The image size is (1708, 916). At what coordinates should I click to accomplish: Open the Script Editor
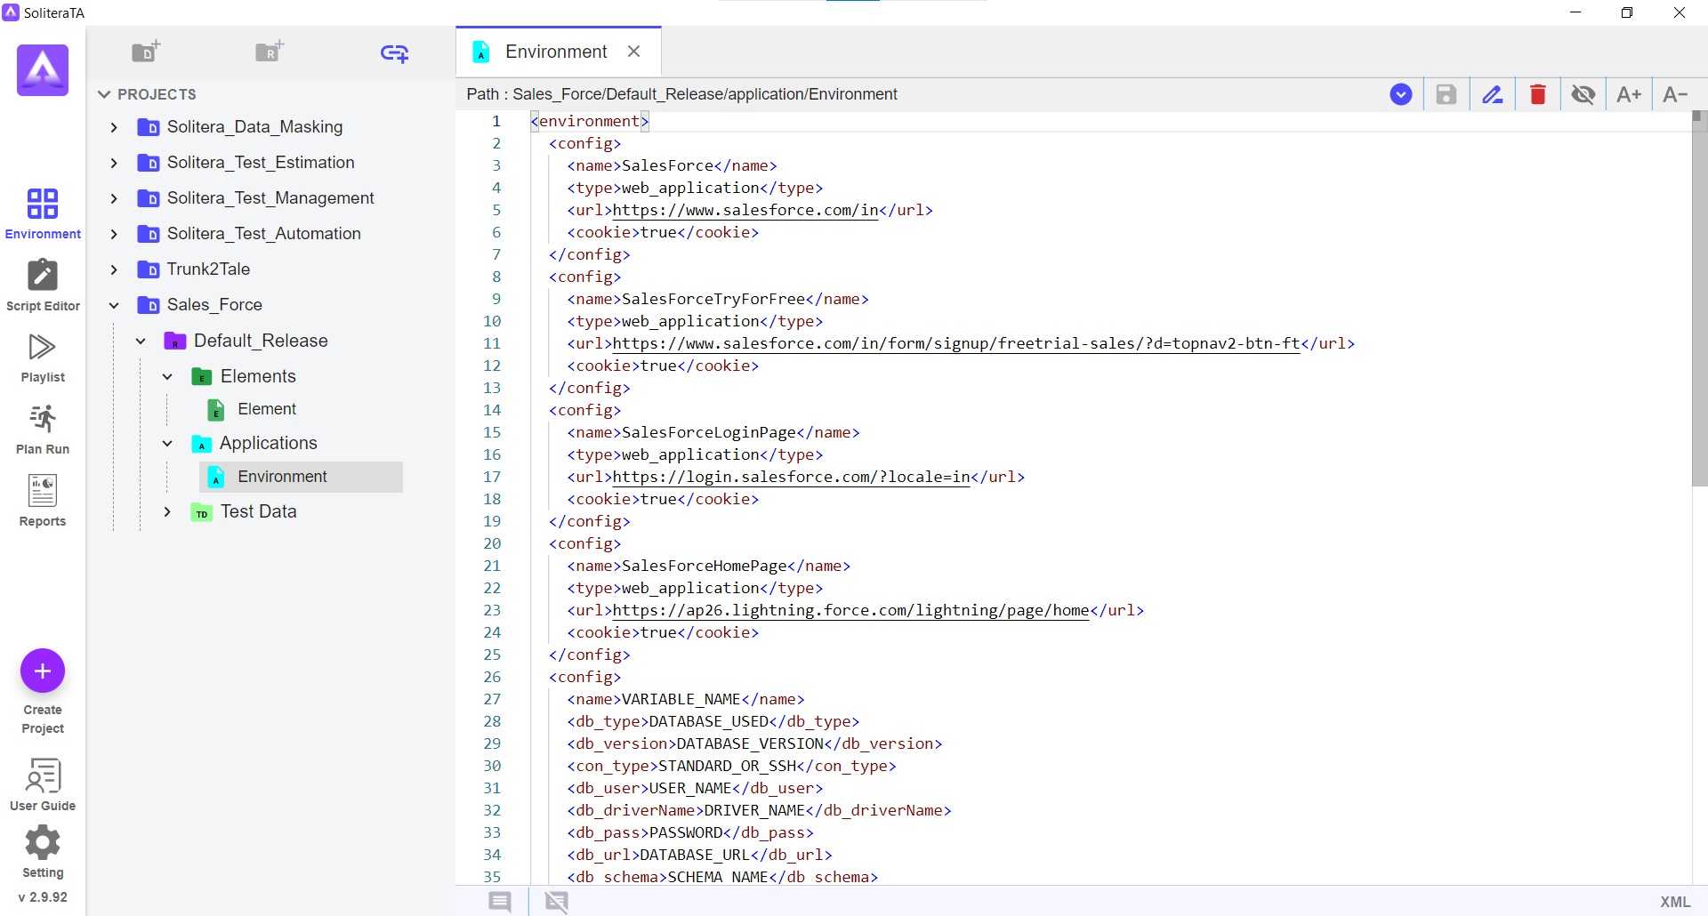43,285
